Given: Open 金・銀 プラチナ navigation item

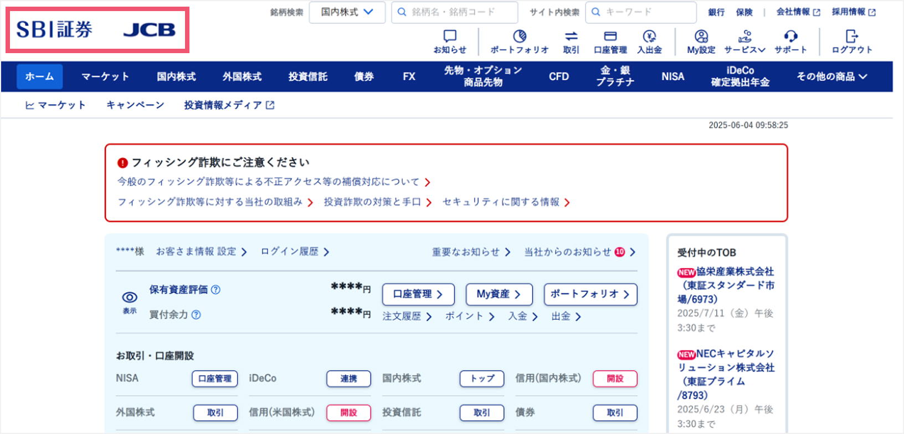Looking at the screenshot, I should pos(615,76).
